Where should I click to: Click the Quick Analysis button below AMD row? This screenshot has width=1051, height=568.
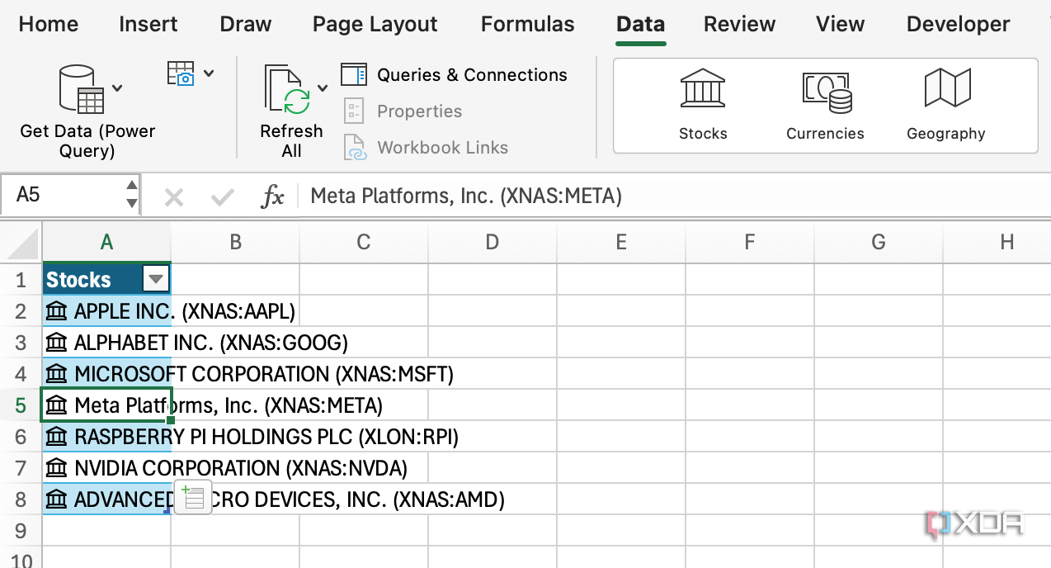[192, 498]
